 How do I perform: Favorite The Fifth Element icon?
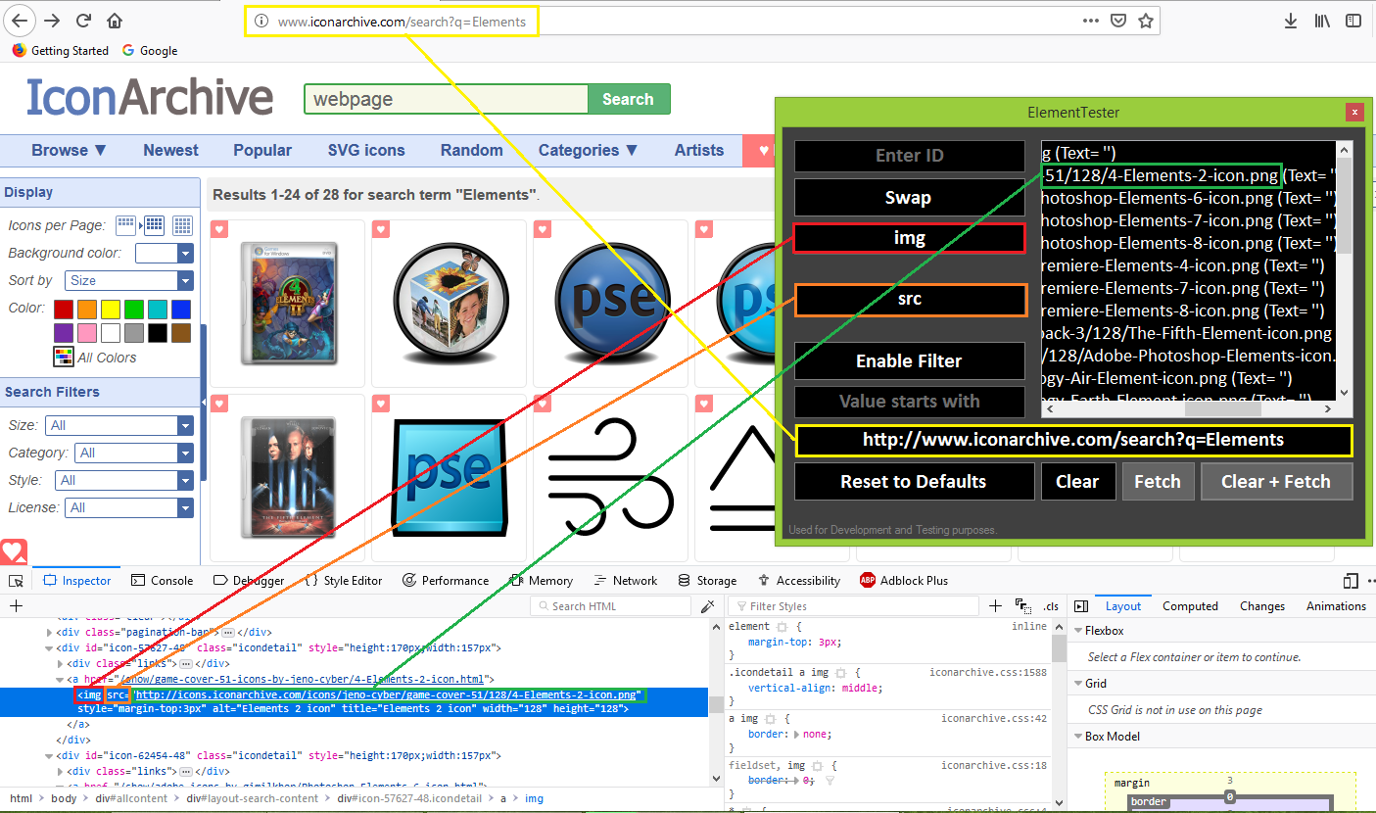[219, 404]
